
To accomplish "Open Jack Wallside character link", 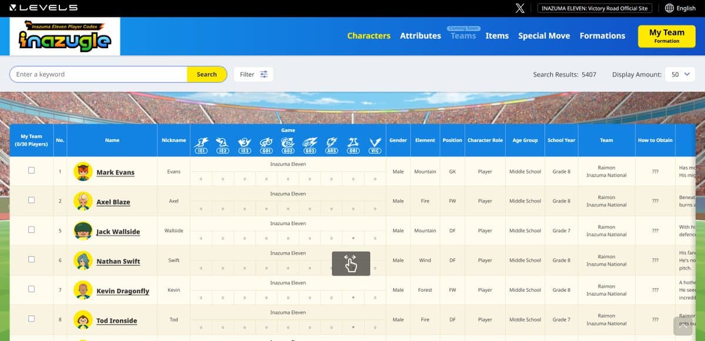I will tap(118, 232).
